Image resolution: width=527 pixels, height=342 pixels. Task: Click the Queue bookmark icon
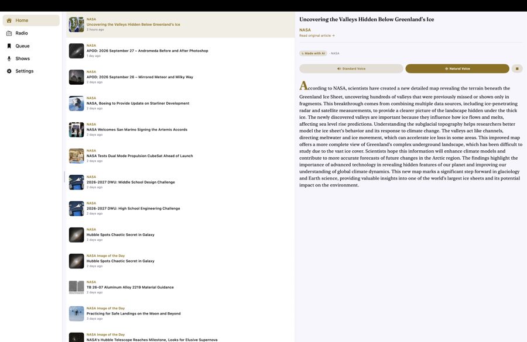[x=9, y=46]
